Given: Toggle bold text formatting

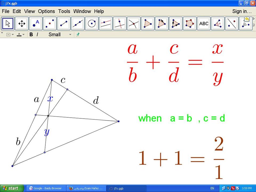Looking at the screenshot, I should point(31,35).
